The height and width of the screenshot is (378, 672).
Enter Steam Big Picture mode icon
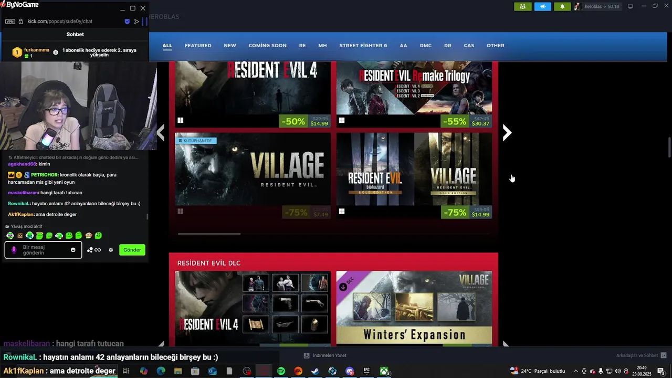631,6
